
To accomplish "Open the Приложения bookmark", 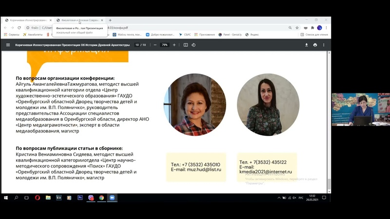I will (204, 35).
